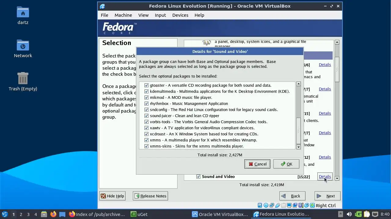Open Details link for Sound and Video
Viewport: 391px width, 219px height.
(325, 176)
